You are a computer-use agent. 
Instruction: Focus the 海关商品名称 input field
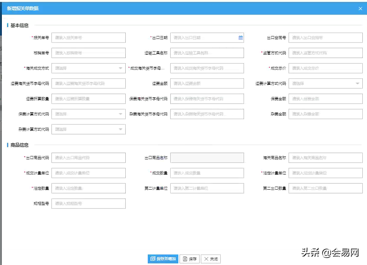pos(325,158)
